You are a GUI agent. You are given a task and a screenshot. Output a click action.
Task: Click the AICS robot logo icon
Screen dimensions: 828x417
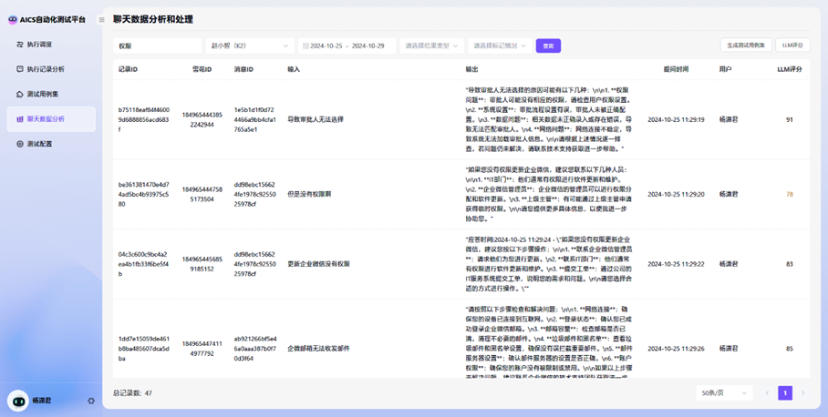13,19
